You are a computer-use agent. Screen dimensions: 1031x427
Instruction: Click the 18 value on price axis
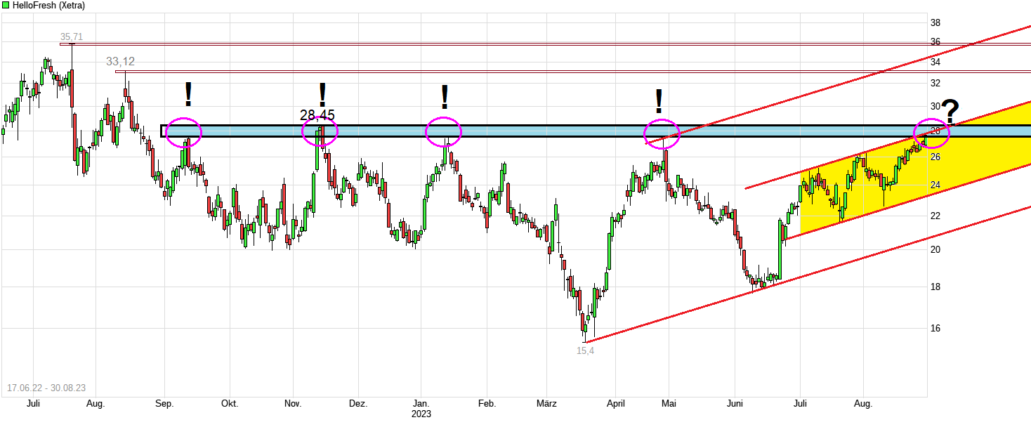935,287
